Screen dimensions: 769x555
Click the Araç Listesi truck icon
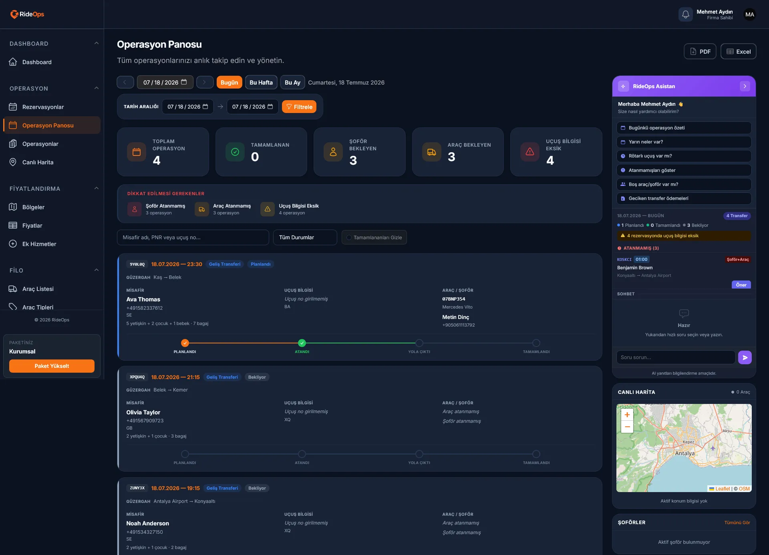point(13,289)
